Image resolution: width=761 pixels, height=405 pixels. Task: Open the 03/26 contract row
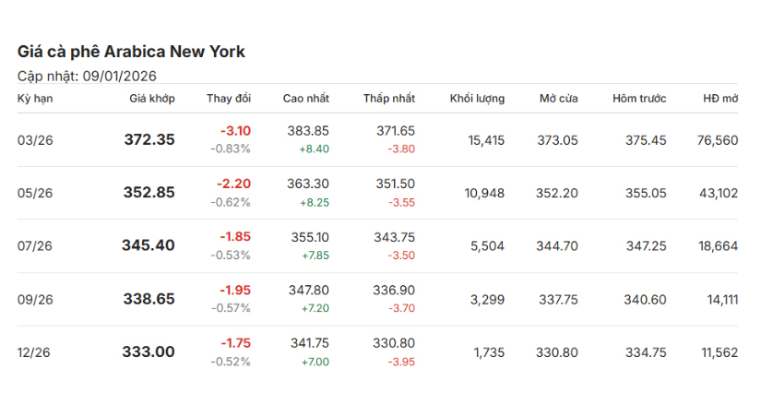[35, 140]
